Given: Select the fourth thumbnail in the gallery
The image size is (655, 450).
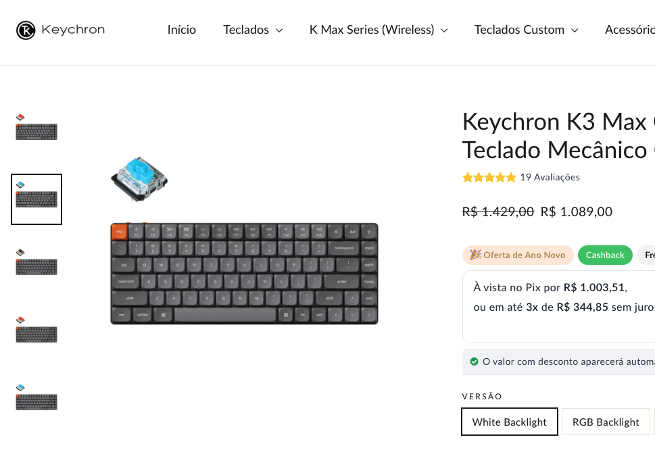Looking at the screenshot, I should click(x=37, y=330).
